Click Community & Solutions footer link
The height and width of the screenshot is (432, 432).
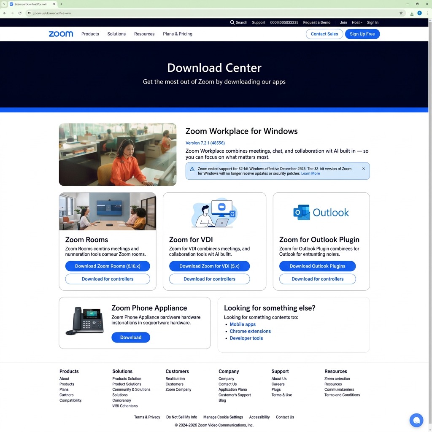pos(131,389)
